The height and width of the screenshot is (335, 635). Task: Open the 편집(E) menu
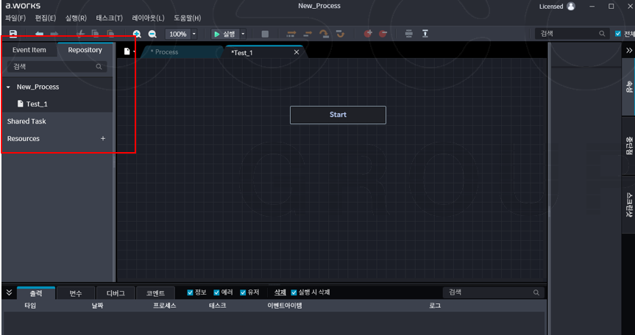click(46, 18)
